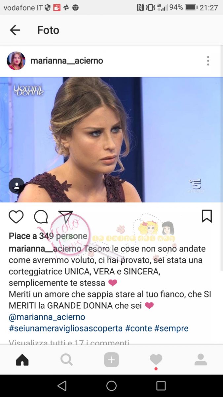Open own profile tab icon
This screenshot has height=397, width=223.
click(x=201, y=360)
